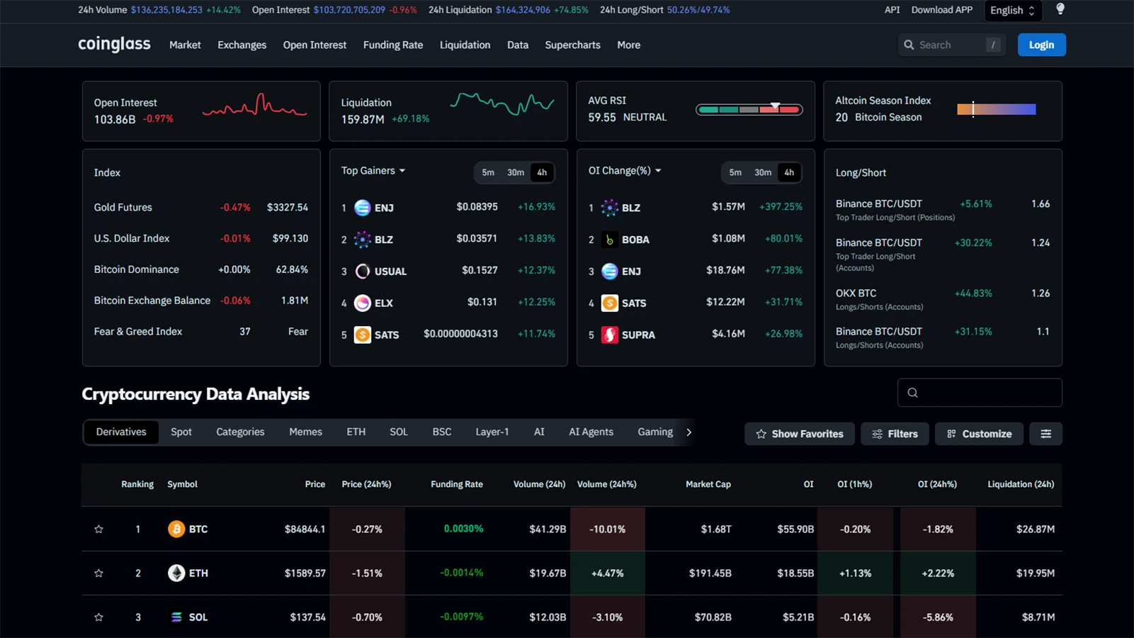Screen dimensions: 1134x638
Task: Click the Altcoin Season Index gradient bar
Action: [996, 109]
